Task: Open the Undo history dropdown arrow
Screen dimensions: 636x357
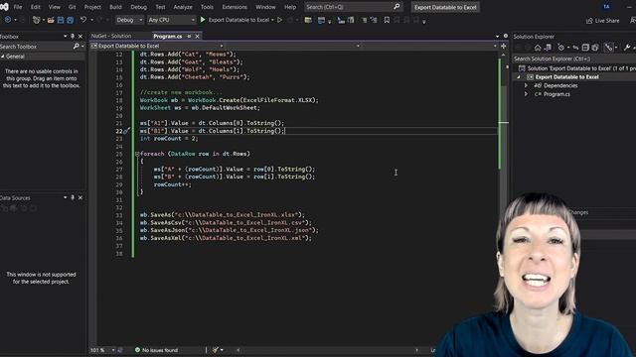Action: coord(92,20)
